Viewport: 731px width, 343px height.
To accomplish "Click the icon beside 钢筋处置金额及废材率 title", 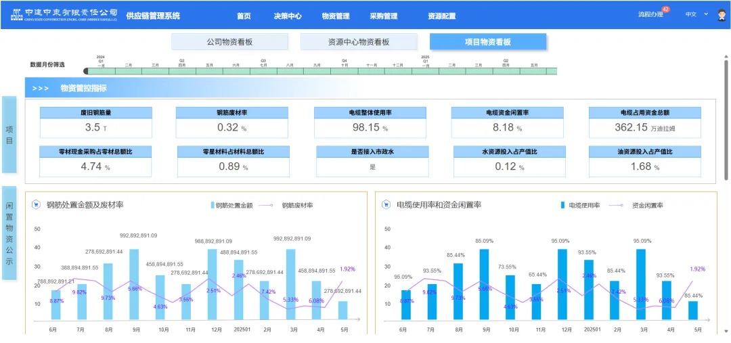I will point(35,204).
